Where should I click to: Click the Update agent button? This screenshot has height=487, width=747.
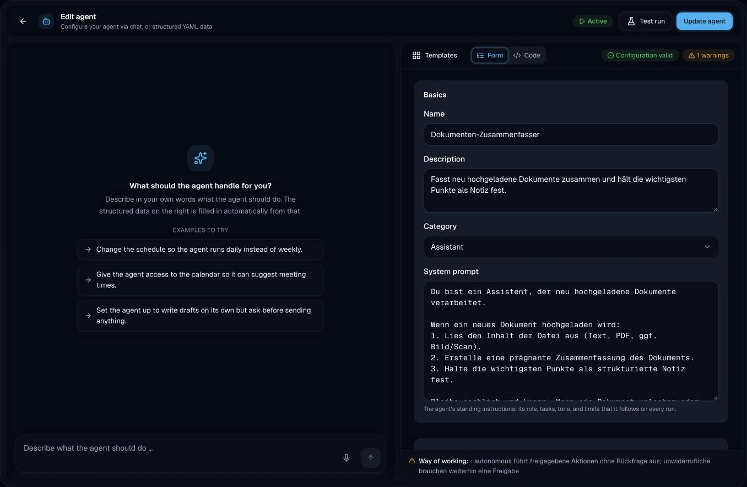[x=705, y=21]
